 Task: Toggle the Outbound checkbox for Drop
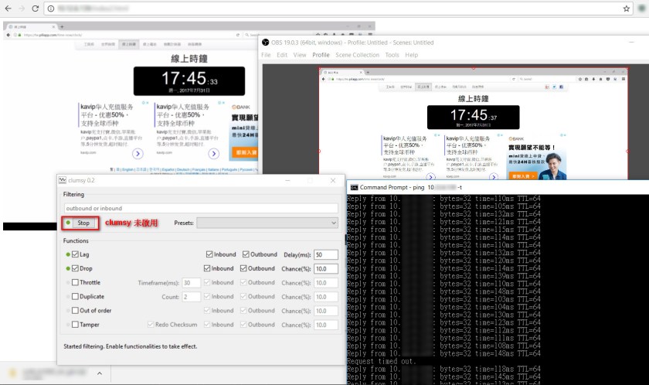pyautogui.click(x=246, y=268)
